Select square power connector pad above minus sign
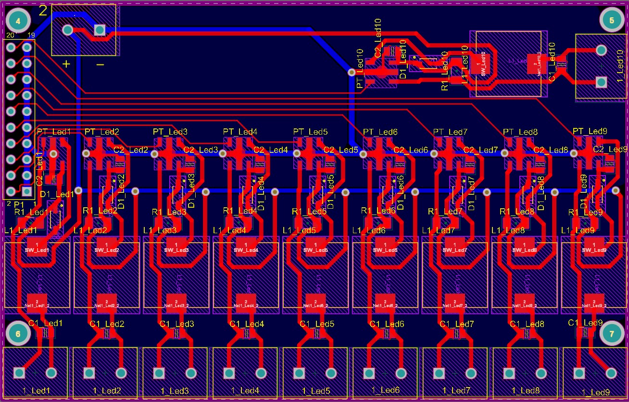This screenshot has width=629, height=402. (x=100, y=30)
